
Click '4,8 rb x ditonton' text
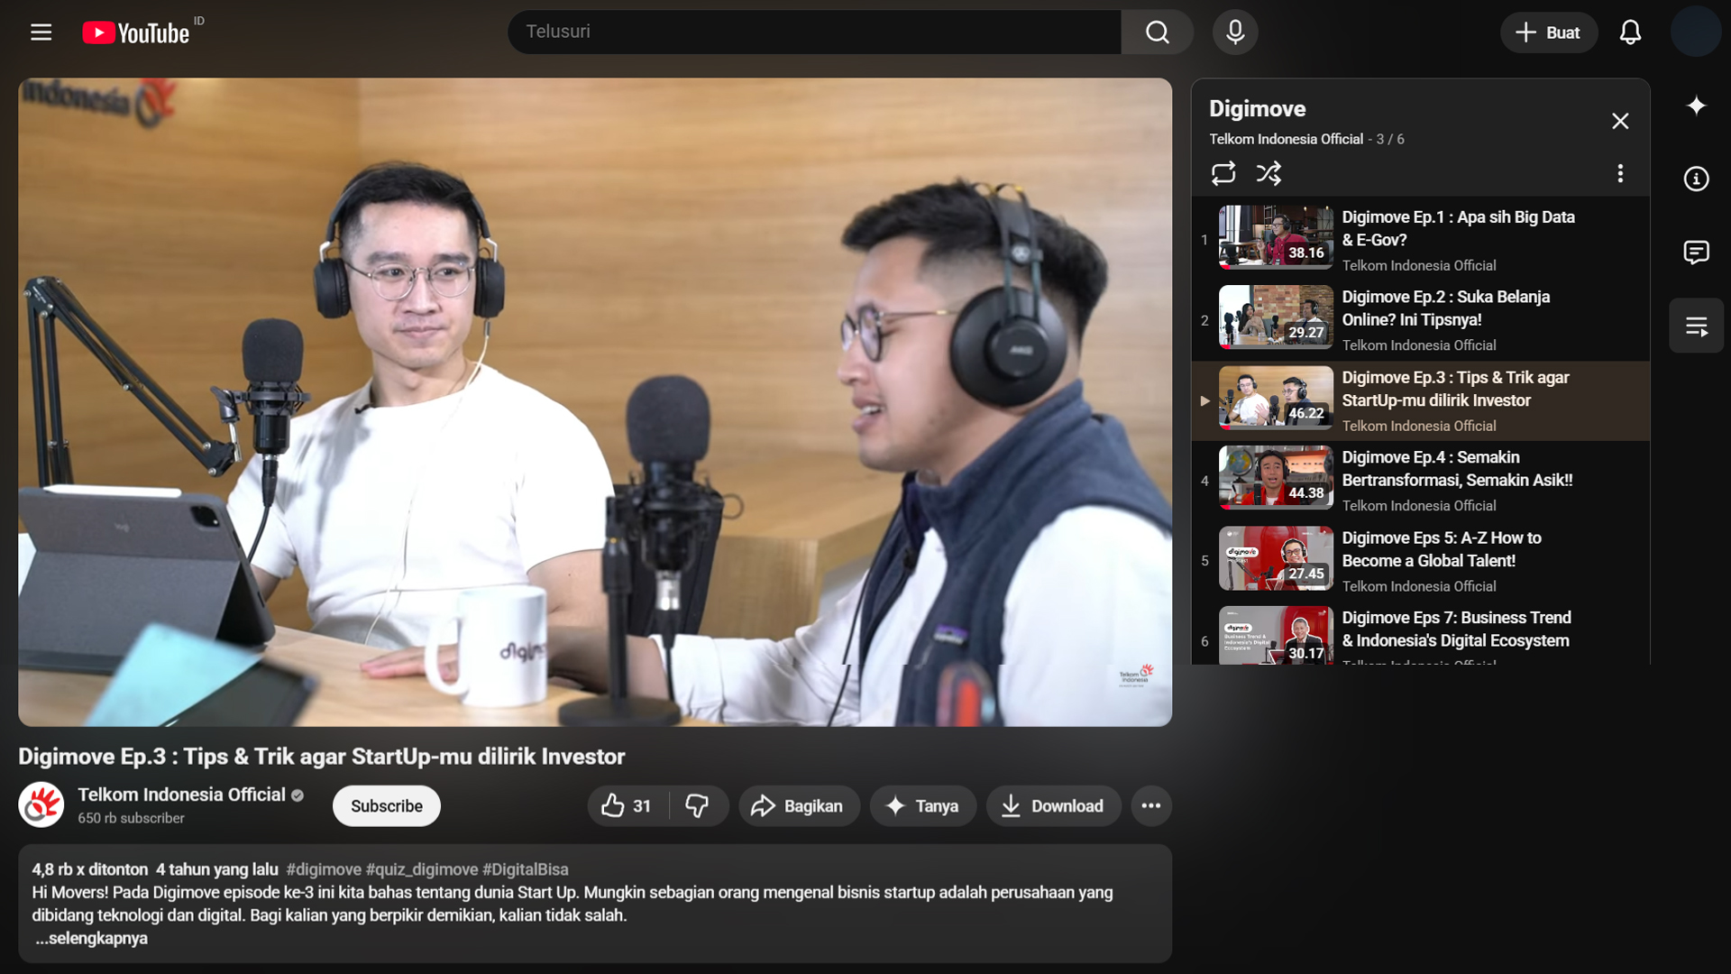(90, 869)
